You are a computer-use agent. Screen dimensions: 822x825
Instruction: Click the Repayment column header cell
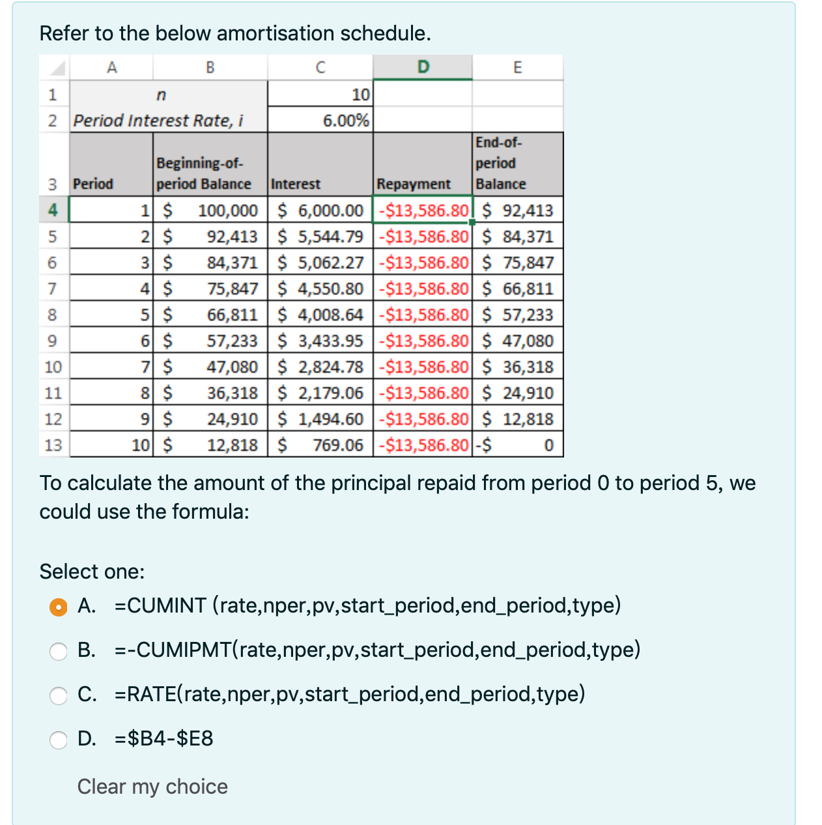click(x=422, y=184)
